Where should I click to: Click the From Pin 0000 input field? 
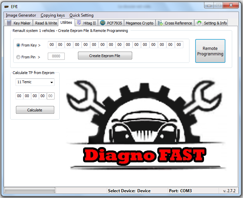point(56,56)
